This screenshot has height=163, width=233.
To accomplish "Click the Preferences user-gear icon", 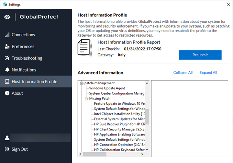I will [x=7, y=47].
